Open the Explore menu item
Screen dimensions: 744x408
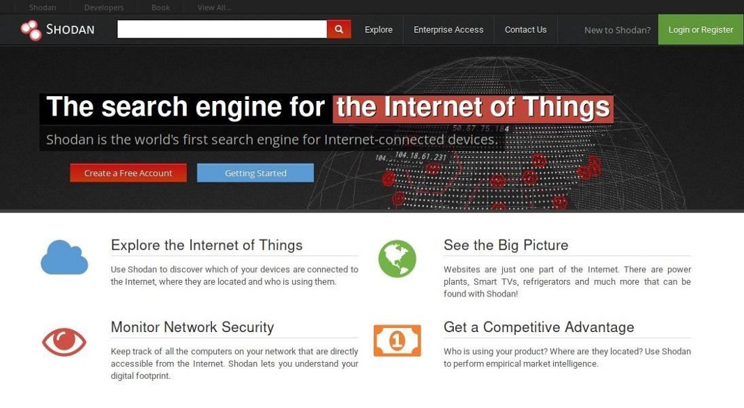tap(379, 30)
